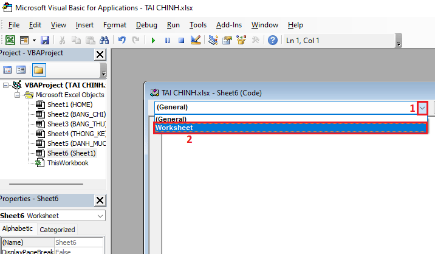Toggle Folders view in Project pane
The width and height of the screenshot is (435, 254).
[x=39, y=70]
